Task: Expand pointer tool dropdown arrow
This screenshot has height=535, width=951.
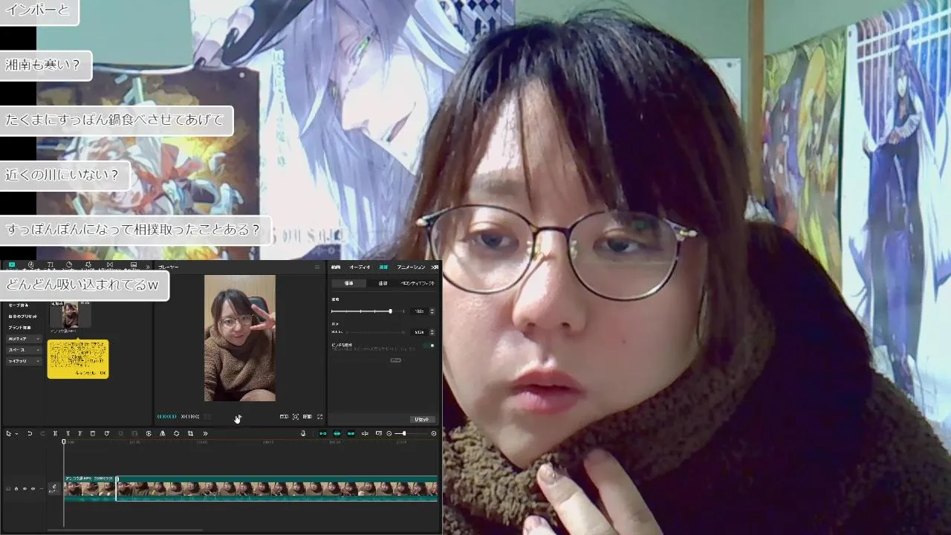Action: 16,433
